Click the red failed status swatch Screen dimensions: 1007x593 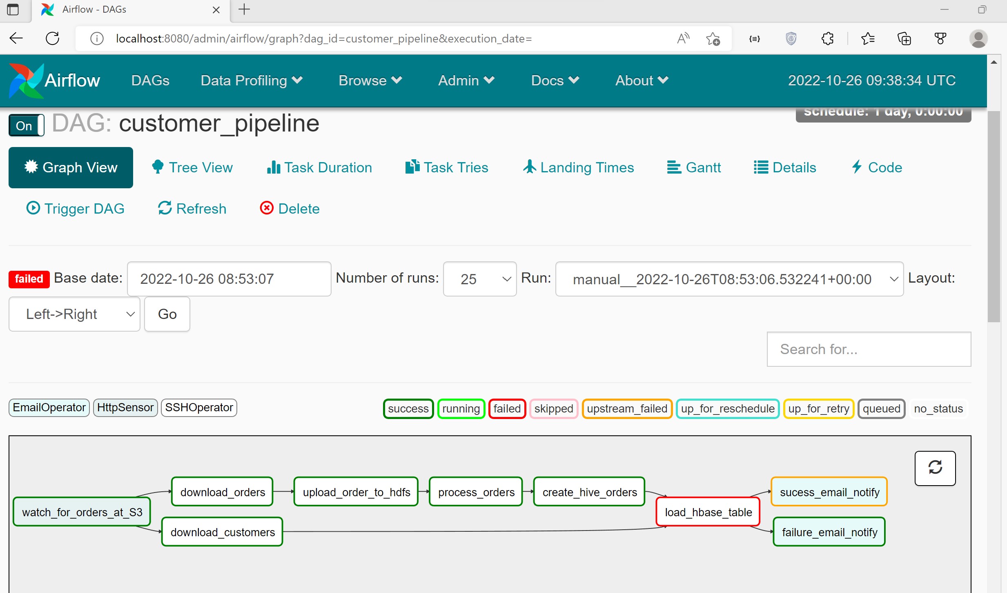coord(507,408)
